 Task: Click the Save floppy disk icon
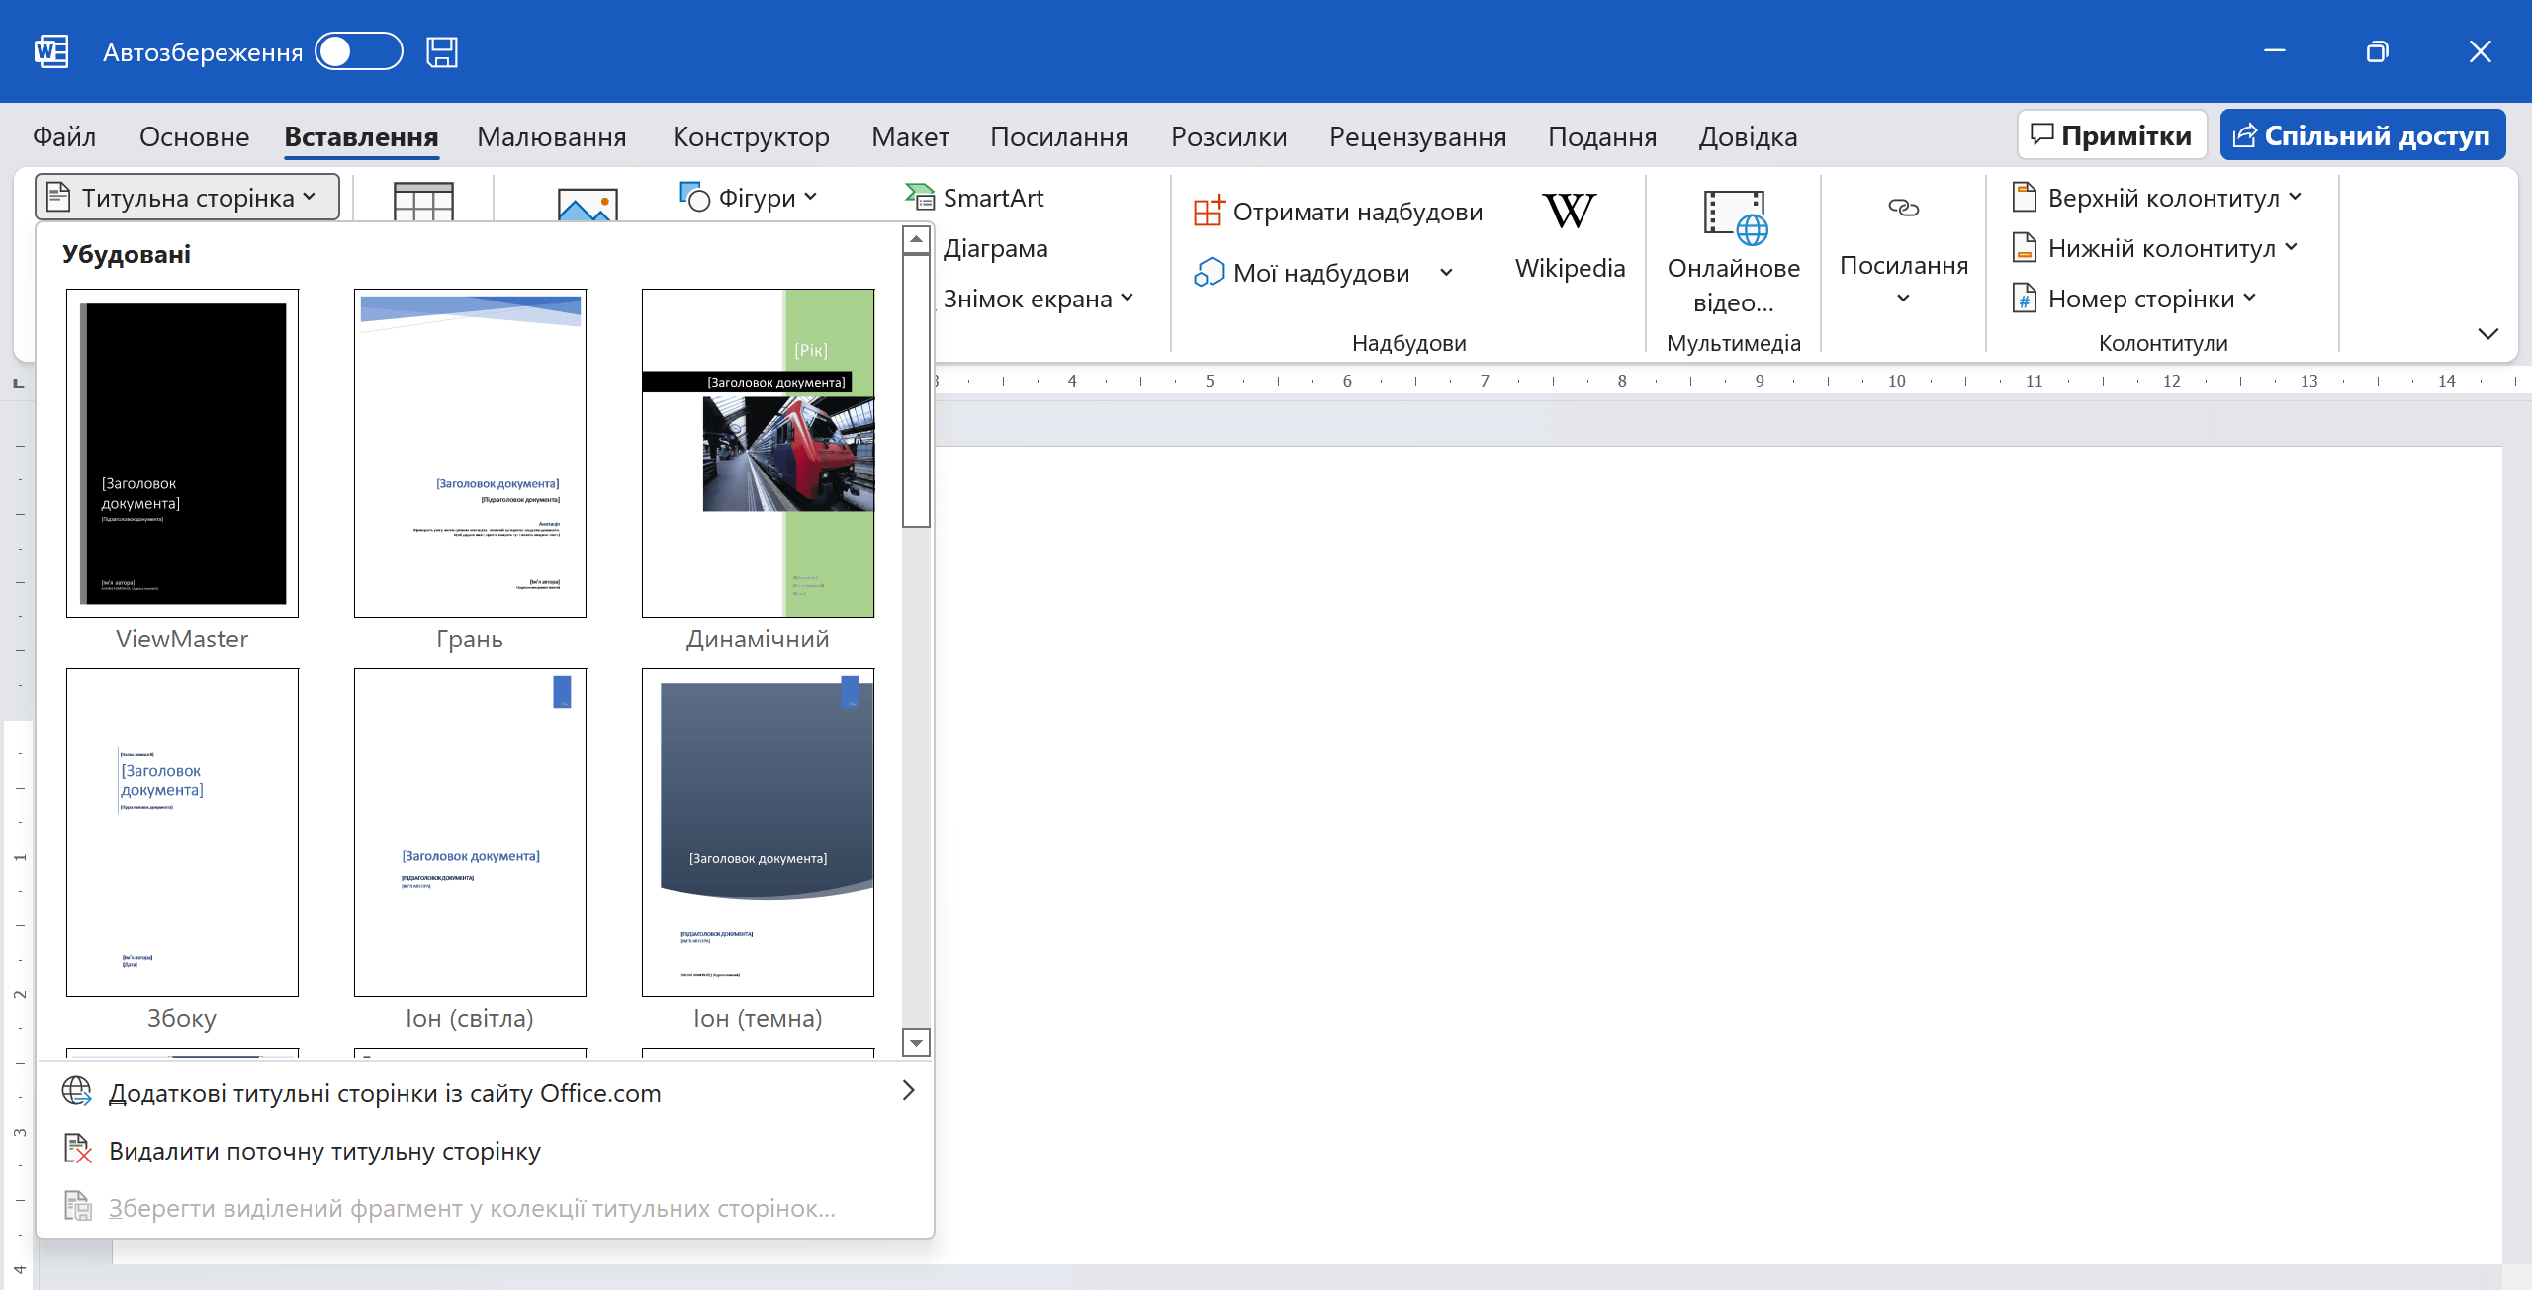point(441,51)
